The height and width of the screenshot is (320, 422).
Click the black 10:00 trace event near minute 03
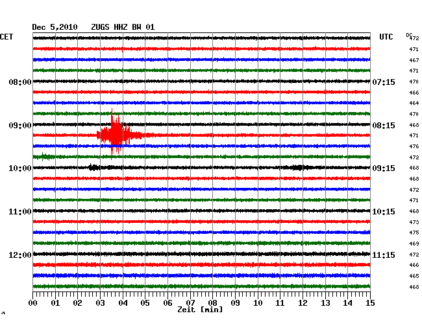click(x=94, y=168)
